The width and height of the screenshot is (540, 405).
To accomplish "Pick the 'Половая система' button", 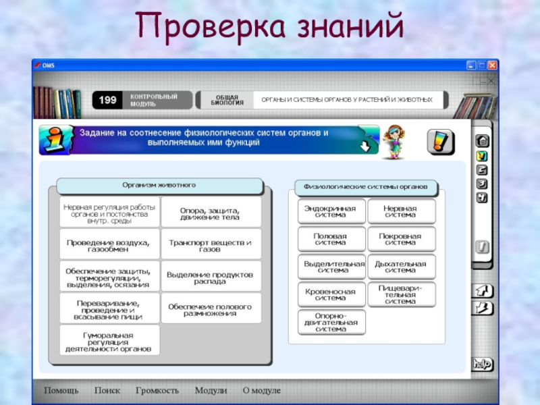I will tap(331, 239).
